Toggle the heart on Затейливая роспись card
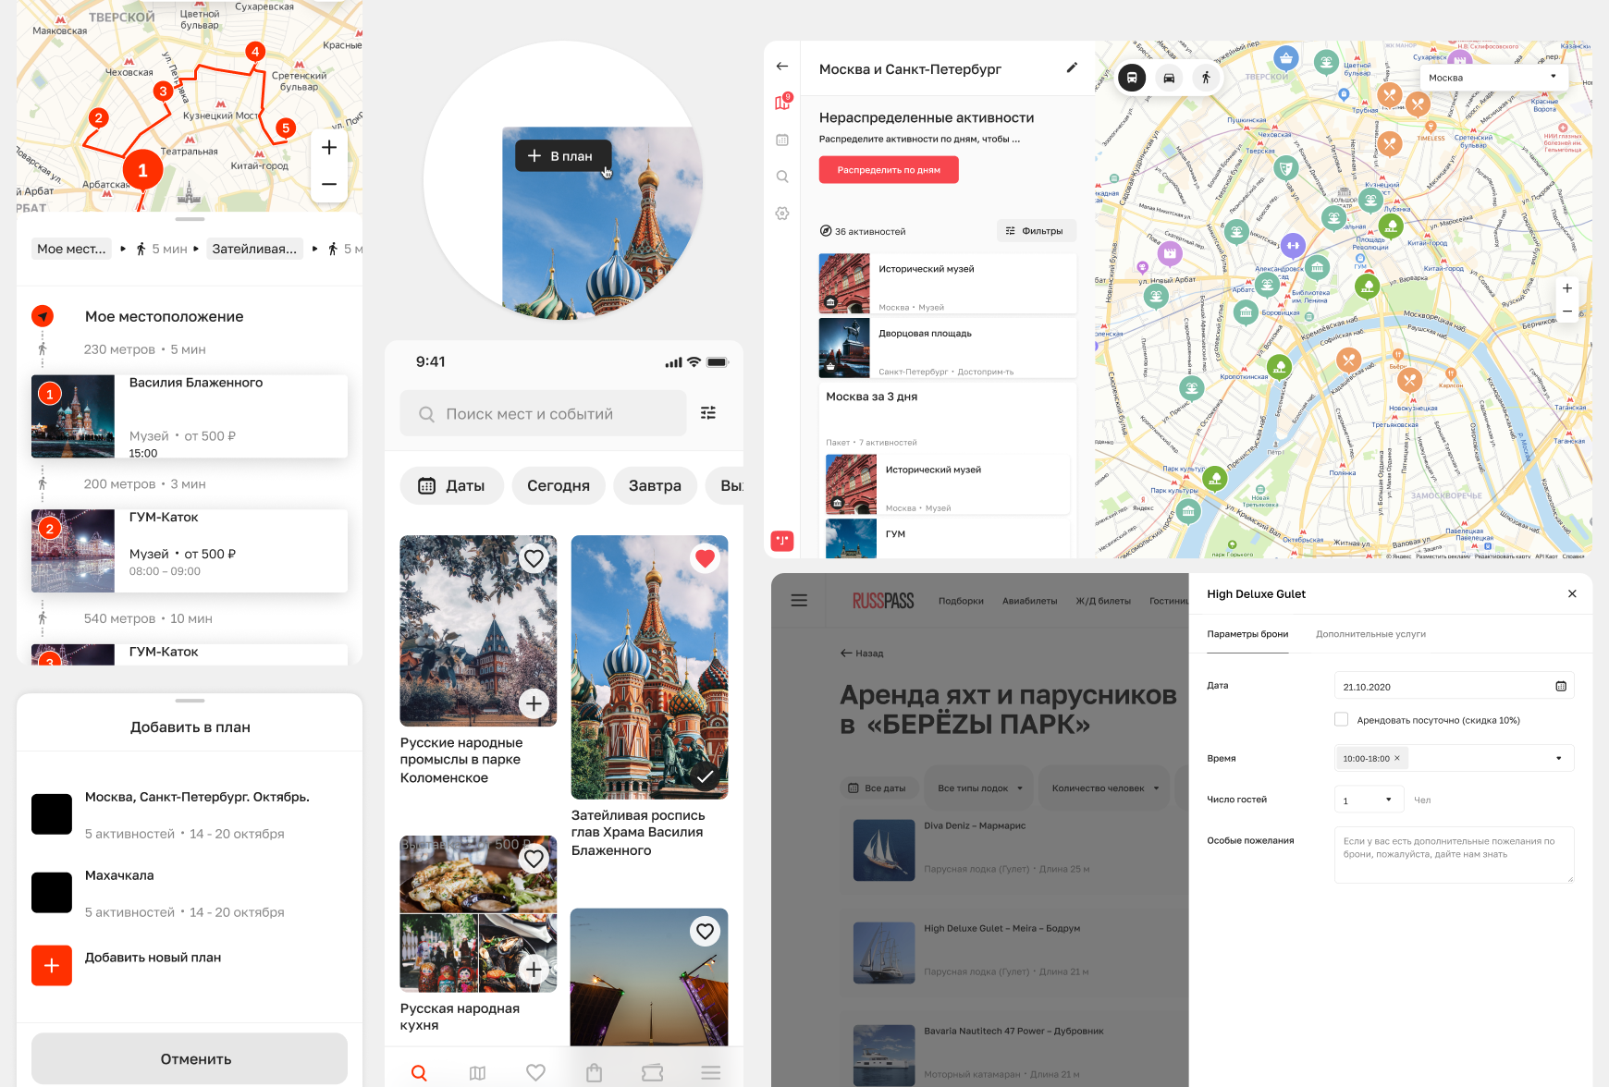Image resolution: width=1609 pixels, height=1087 pixels. point(705,558)
